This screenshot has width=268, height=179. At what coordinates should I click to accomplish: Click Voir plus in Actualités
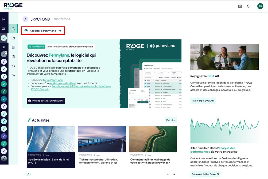click(171, 120)
